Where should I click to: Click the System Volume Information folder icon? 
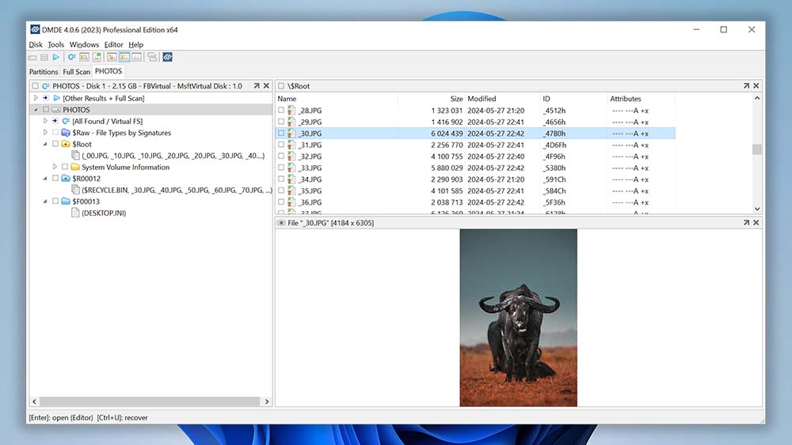(75, 167)
